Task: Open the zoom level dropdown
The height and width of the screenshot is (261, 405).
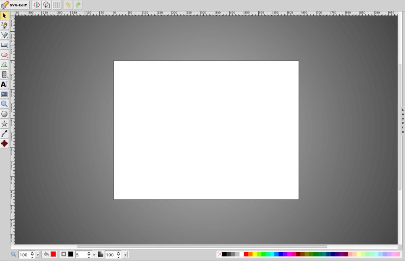Action: point(38,255)
